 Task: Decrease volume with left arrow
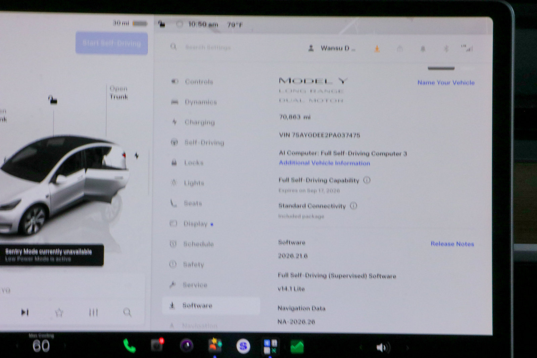click(361, 348)
